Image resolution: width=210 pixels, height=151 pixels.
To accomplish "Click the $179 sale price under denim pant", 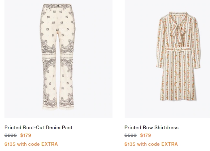I will (25, 135).
